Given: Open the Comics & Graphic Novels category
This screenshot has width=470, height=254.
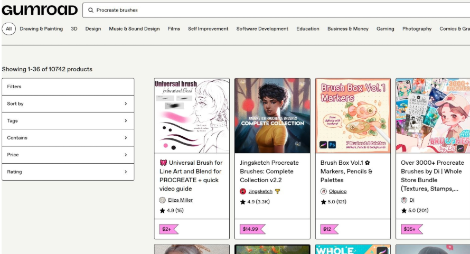Looking at the screenshot, I should (x=454, y=29).
